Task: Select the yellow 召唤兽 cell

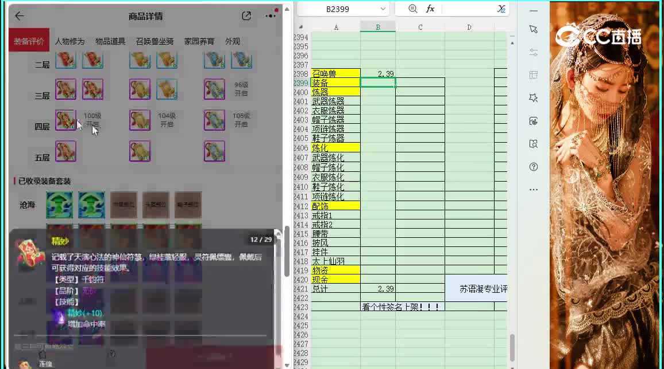Action: point(336,73)
